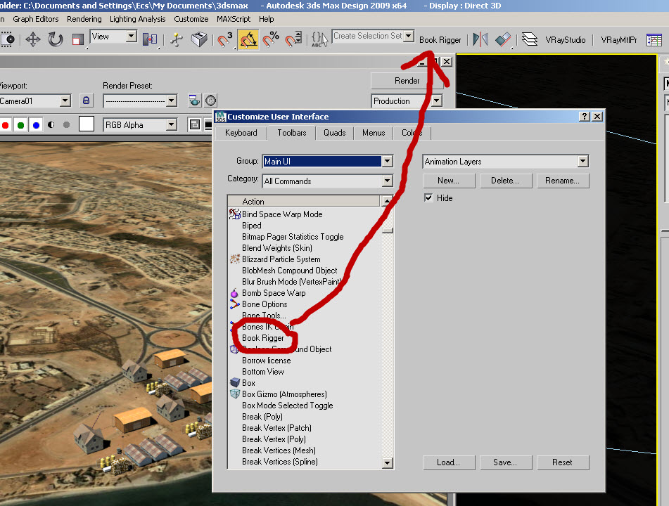Open the Customize menu

tap(191, 19)
